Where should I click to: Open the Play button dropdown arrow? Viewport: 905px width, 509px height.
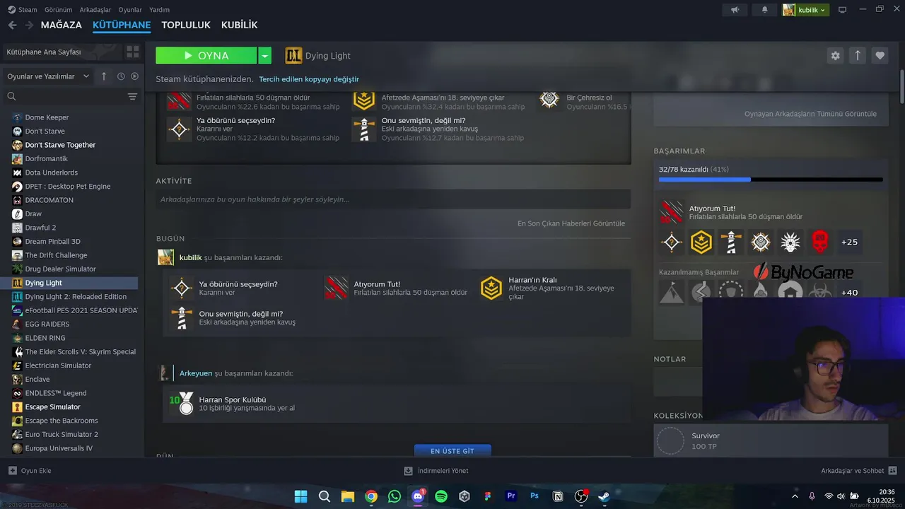[x=264, y=55]
